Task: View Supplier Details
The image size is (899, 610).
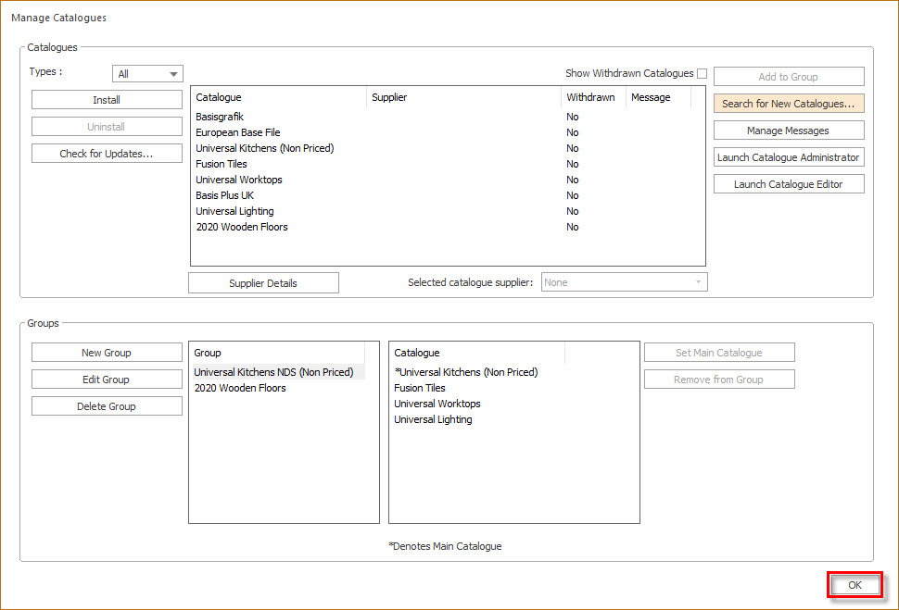Action: coord(263,281)
